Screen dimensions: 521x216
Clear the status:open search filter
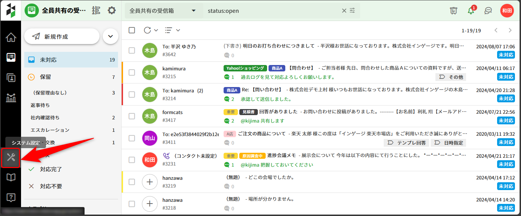[x=344, y=11]
